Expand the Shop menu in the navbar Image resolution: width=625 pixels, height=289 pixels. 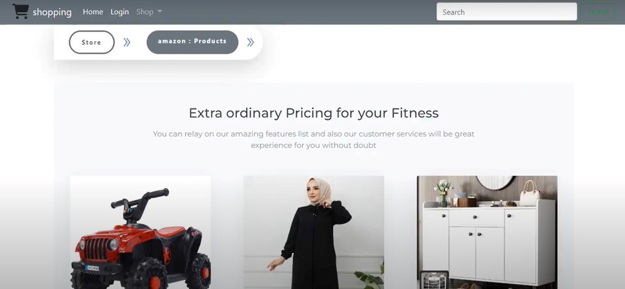pyautogui.click(x=149, y=12)
